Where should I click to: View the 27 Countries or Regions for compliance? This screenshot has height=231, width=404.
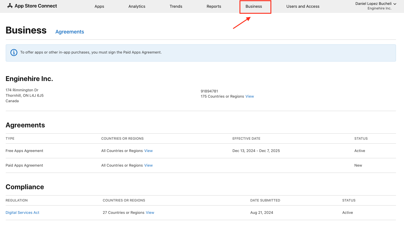(x=150, y=212)
